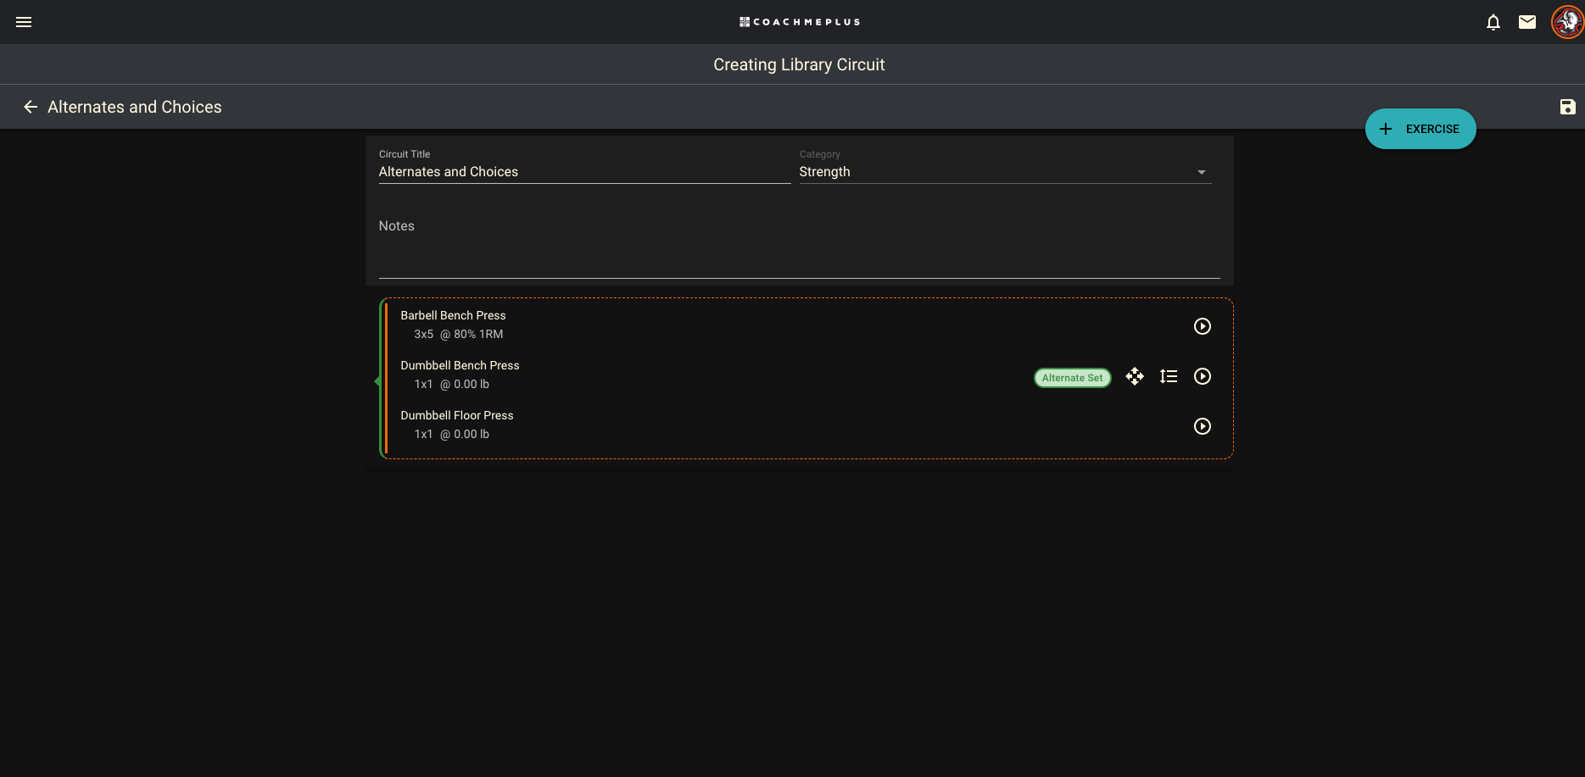Click the CoachMePlus logo
The image size is (1585, 777).
click(800, 22)
